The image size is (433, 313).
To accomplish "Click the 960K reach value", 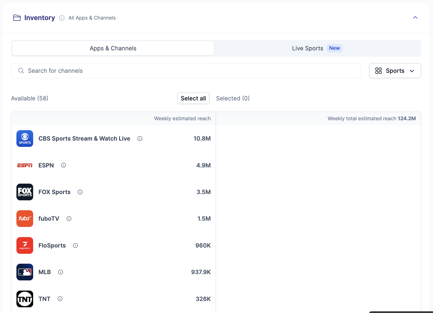I will pyautogui.click(x=203, y=245).
